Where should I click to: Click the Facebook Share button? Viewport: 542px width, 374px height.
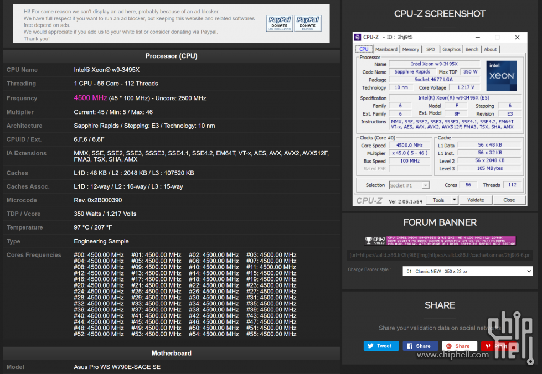(x=420, y=346)
